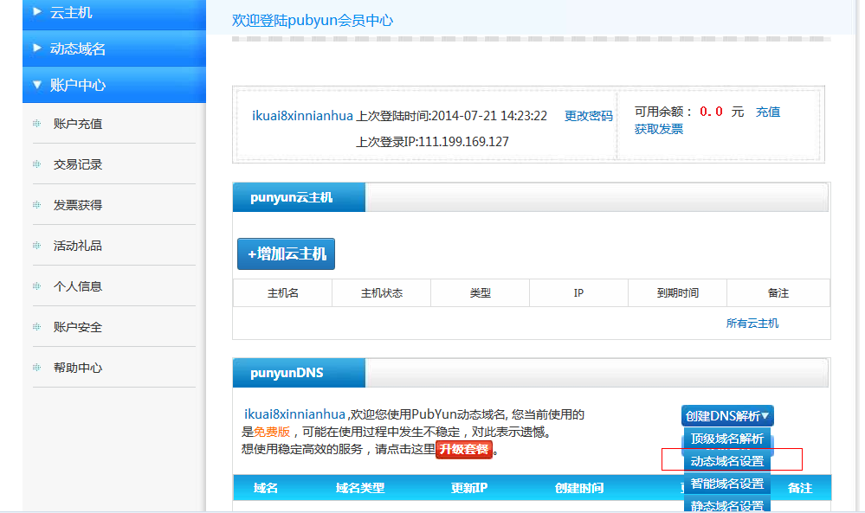Choose 动态域名设置 from the dropdown
Viewport: 865px width, 513px height.
click(727, 461)
